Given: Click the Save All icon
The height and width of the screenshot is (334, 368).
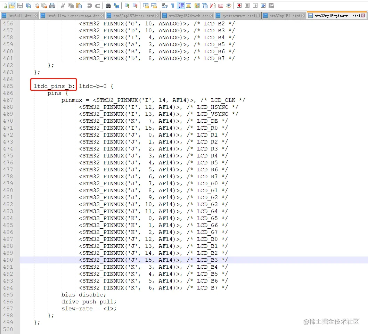Looking at the screenshot, I should point(28,6).
